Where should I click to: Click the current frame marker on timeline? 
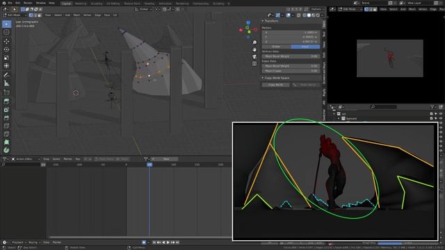(x=149, y=165)
